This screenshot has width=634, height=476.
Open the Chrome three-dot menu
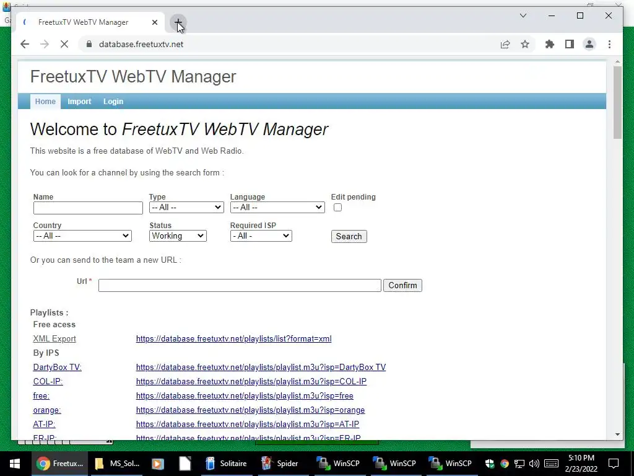point(609,44)
